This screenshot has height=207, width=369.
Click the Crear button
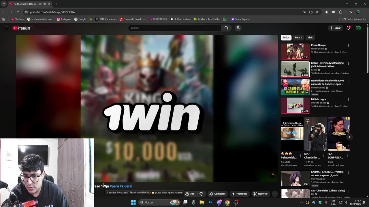coord(335,28)
